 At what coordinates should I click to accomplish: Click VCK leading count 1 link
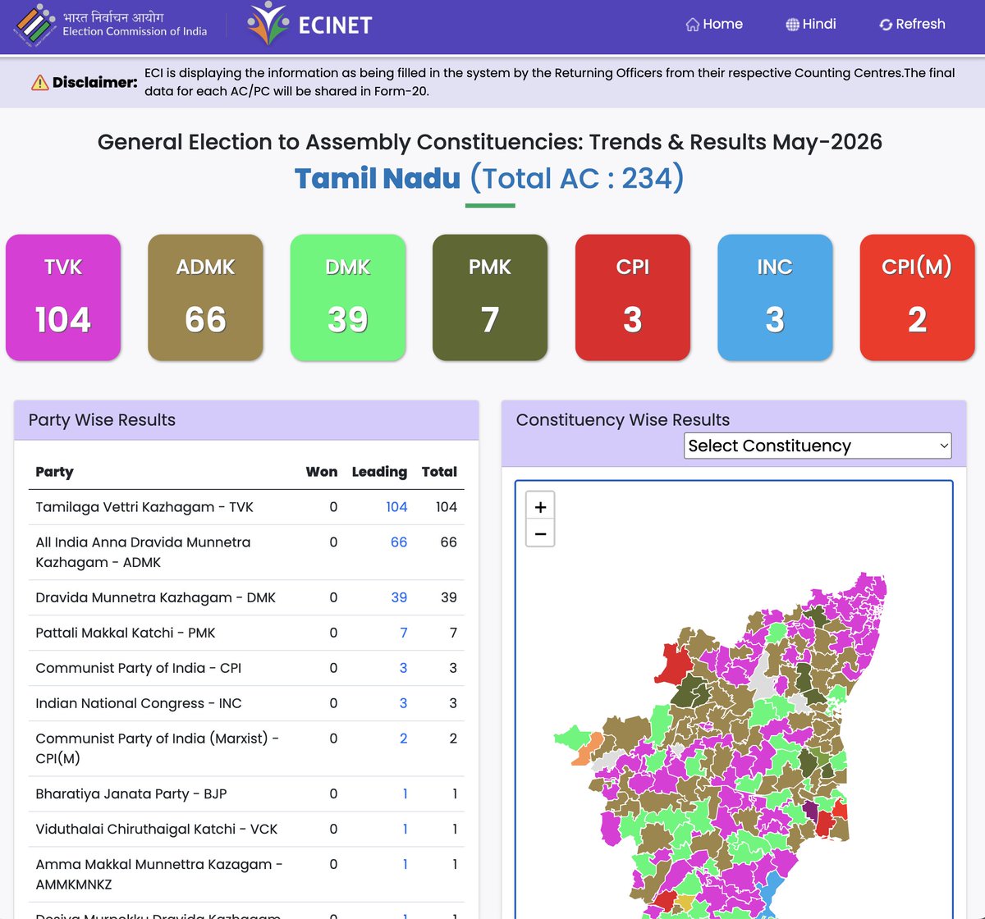[x=405, y=829]
